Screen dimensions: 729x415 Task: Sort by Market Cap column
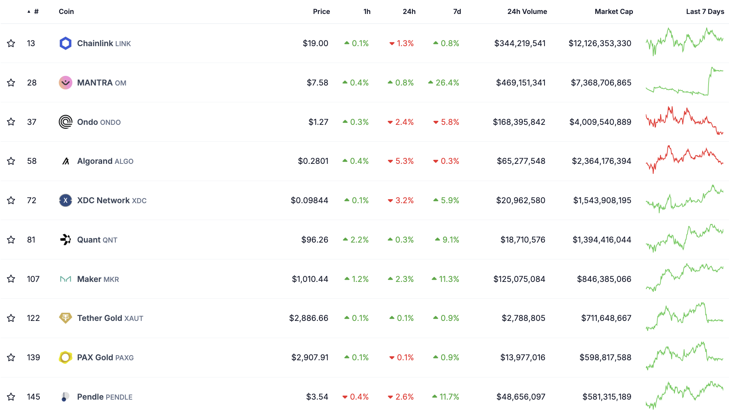(614, 11)
